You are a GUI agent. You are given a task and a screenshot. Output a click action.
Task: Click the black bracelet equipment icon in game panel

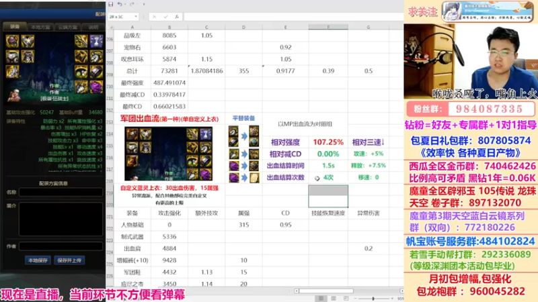[x=96, y=72]
